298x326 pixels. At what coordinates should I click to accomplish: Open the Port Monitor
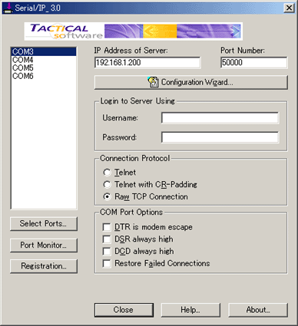coord(44,245)
